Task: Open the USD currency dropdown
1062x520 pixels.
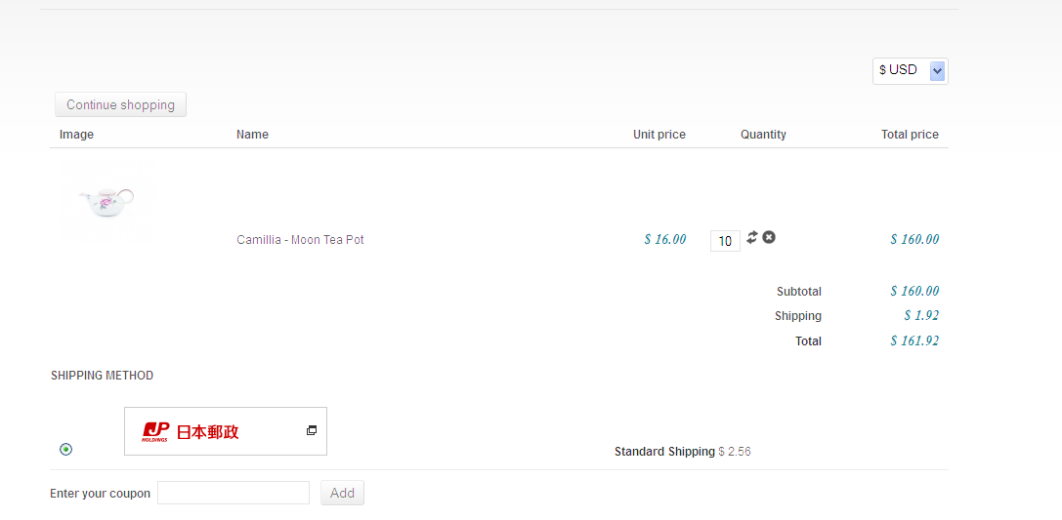Action: [910, 70]
